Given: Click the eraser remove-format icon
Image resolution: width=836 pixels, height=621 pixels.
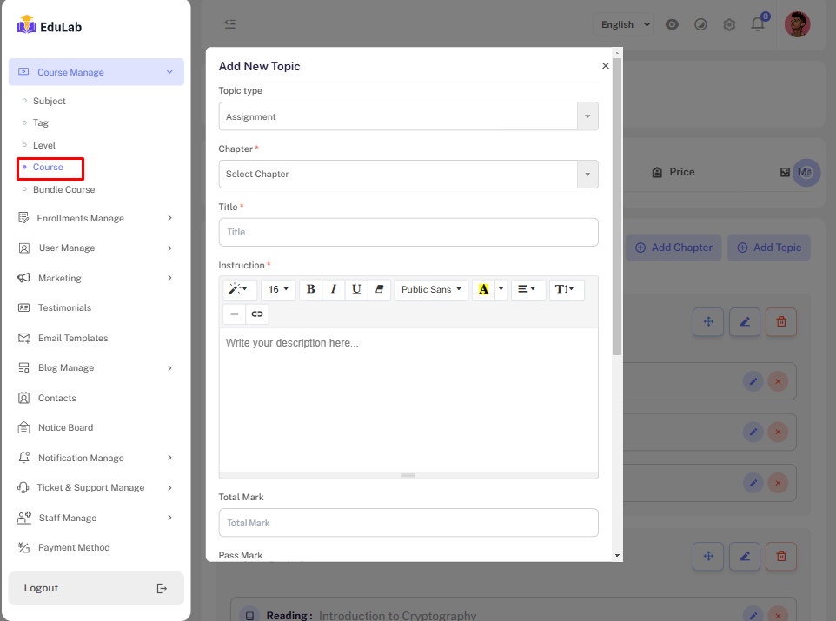Looking at the screenshot, I should [379, 289].
